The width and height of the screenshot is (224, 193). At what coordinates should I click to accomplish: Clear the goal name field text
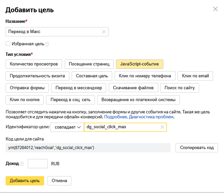[x=104, y=32]
